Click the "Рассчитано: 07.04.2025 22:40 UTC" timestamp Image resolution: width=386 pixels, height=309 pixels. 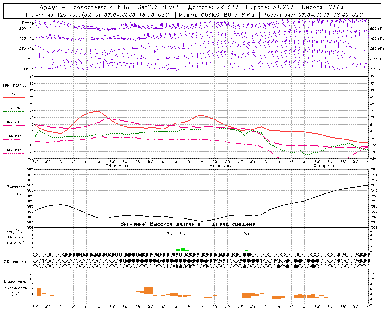pos(313,15)
